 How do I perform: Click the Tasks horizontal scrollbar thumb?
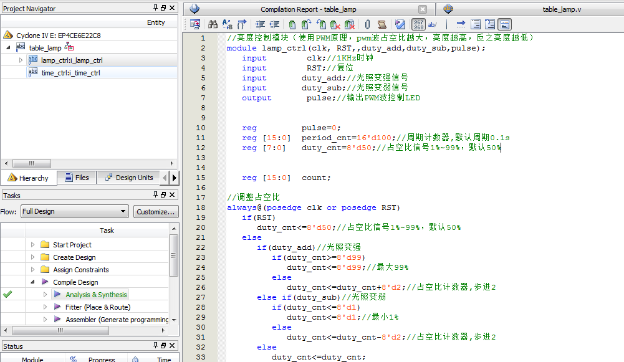click(60, 330)
